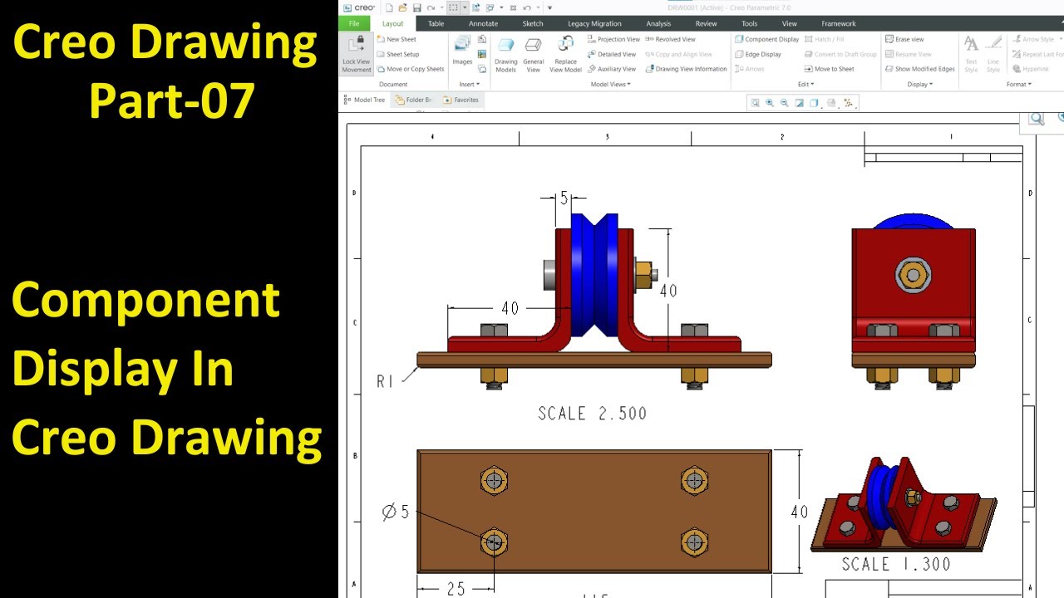Open the Datum Display Filters icon

tap(848, 103)
